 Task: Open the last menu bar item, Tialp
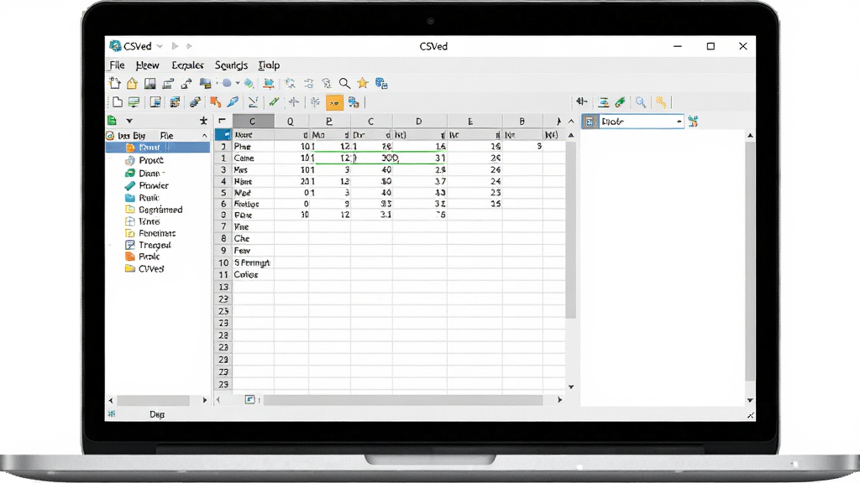269,65
